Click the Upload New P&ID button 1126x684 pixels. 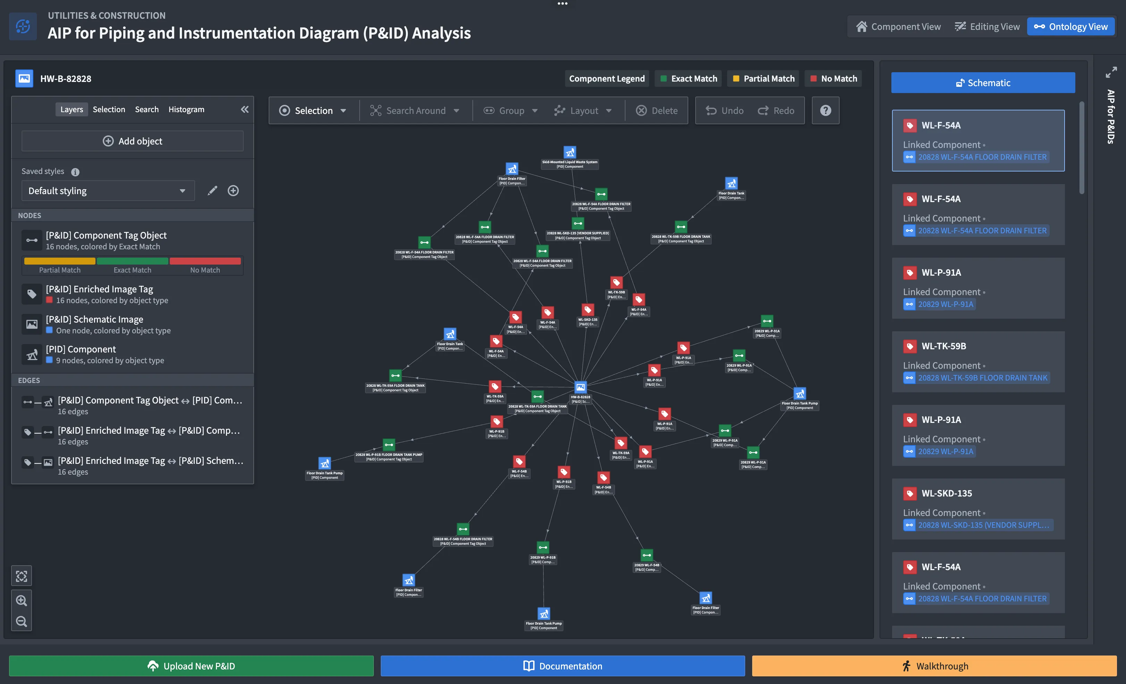coord(191,666)
